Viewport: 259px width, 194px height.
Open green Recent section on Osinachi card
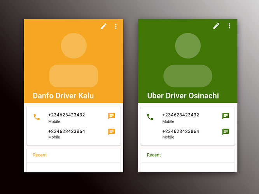154,155
